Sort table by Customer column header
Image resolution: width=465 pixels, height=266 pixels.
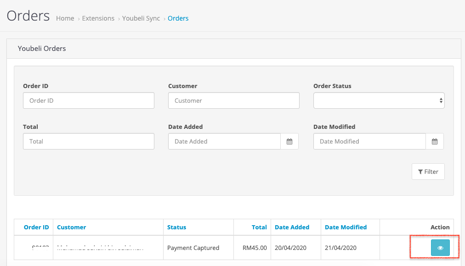71,227
